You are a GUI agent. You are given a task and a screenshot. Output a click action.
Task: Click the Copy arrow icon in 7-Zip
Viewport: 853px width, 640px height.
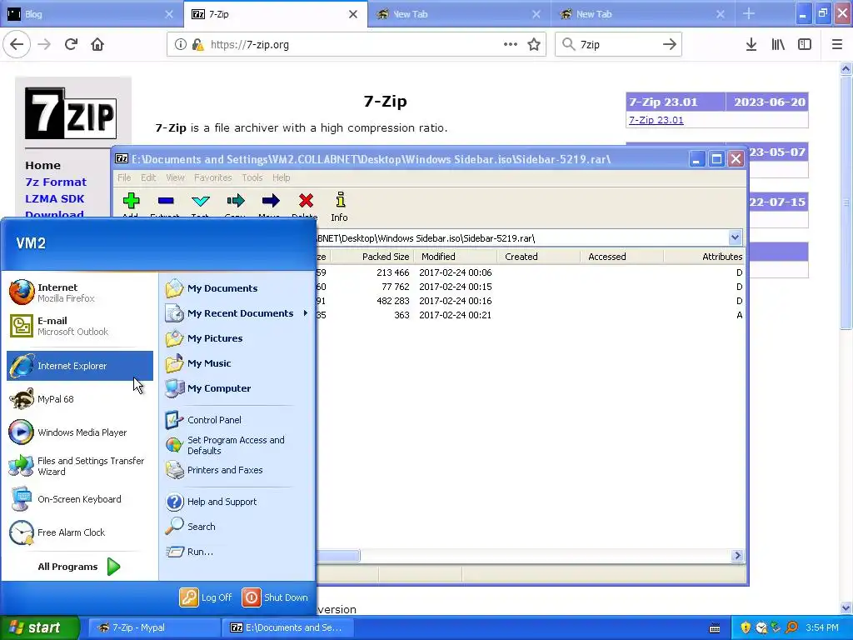click(x=236, y=201)
